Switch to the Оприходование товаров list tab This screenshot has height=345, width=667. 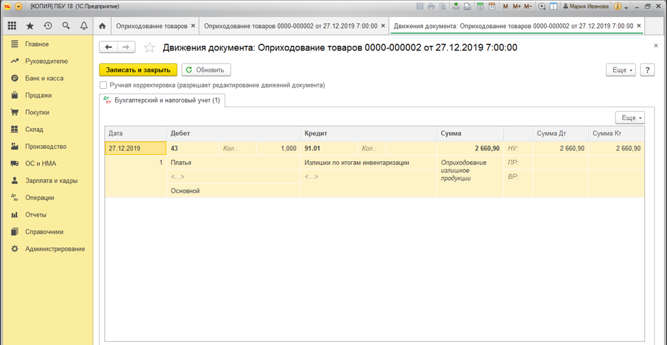point(151,26)
